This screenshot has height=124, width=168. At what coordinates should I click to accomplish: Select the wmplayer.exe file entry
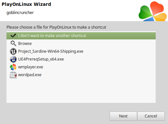point(81,67)
